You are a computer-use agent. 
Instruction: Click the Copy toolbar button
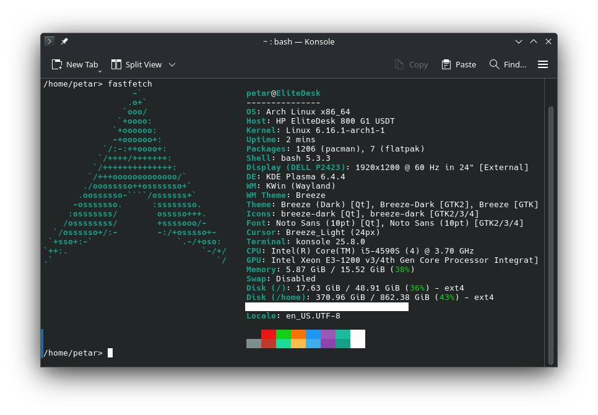[x=411, y=65]
